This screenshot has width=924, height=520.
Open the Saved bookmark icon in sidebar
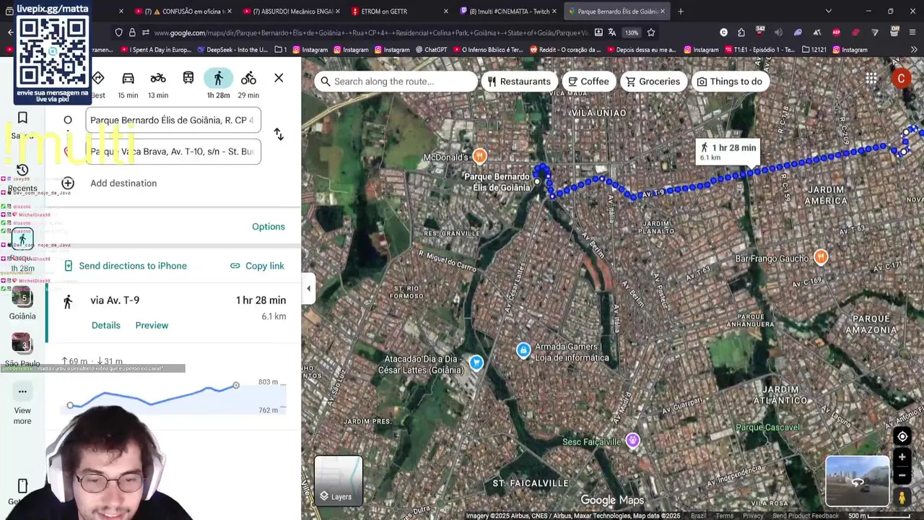coord(22,118)
